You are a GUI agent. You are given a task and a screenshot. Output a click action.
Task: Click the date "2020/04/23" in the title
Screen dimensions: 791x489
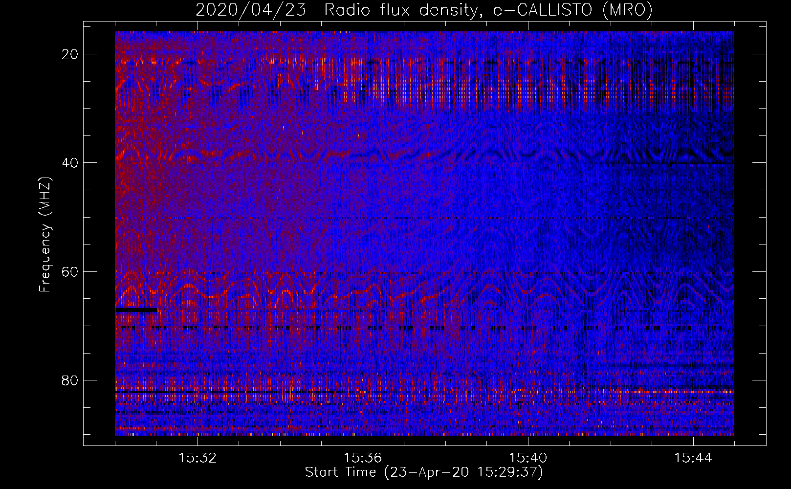[251, 10]
